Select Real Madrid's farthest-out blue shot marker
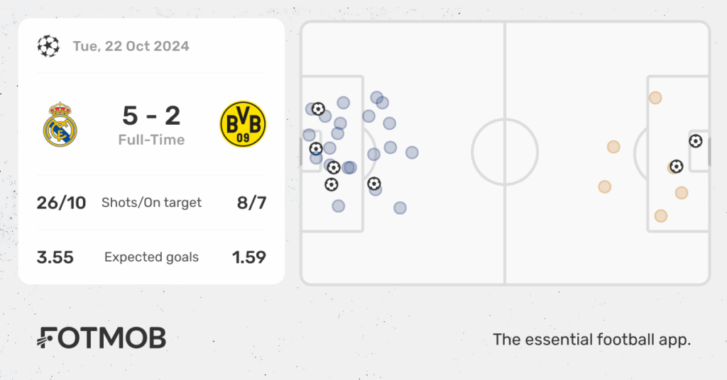 (x=412, y=152)
